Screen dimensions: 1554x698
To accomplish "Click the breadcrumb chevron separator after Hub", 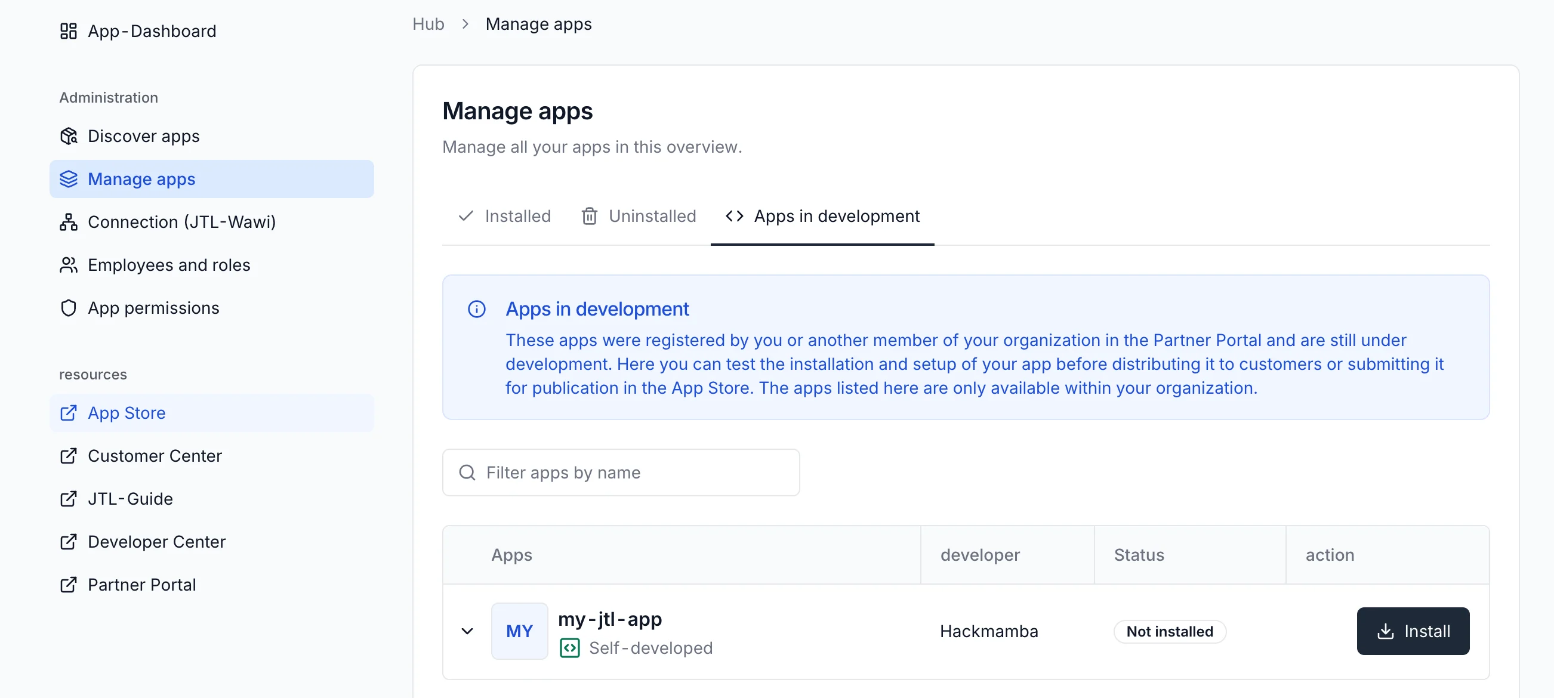I will click(x=465, y=23).
